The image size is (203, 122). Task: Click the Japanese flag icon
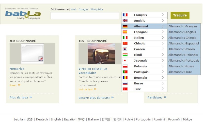pyautogui.click(x=125, y=60)
